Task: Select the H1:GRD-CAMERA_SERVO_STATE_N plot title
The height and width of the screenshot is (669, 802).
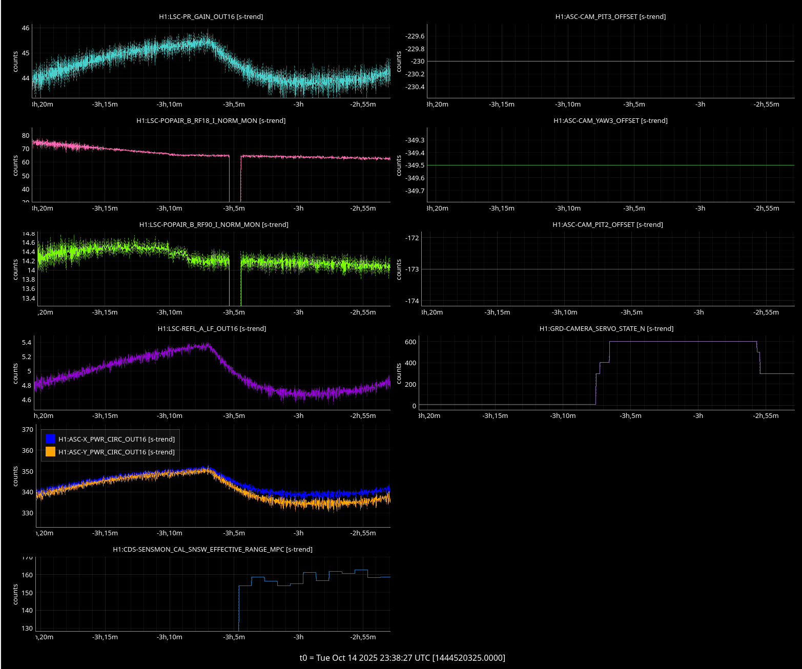Action: pyautogui.click(x=606, y=328)
